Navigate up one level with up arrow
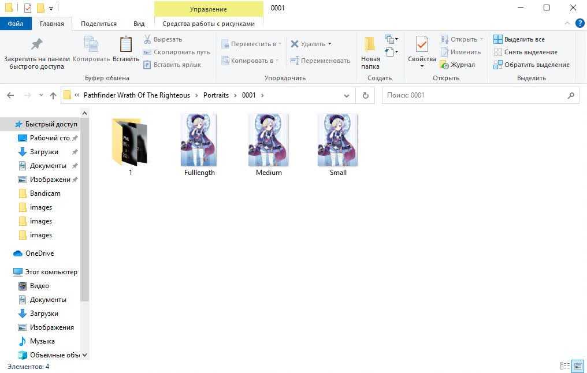The height and width of the screenshot is (373, 587). [53, 96]
